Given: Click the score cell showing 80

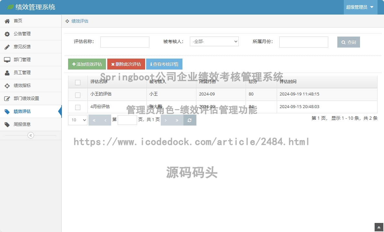Looking at the screenshot, I should (261, 94).
